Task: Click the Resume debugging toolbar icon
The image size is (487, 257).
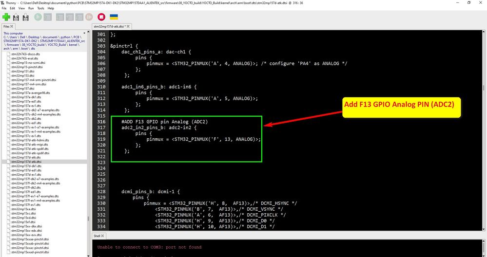Action: coord(89,17)
